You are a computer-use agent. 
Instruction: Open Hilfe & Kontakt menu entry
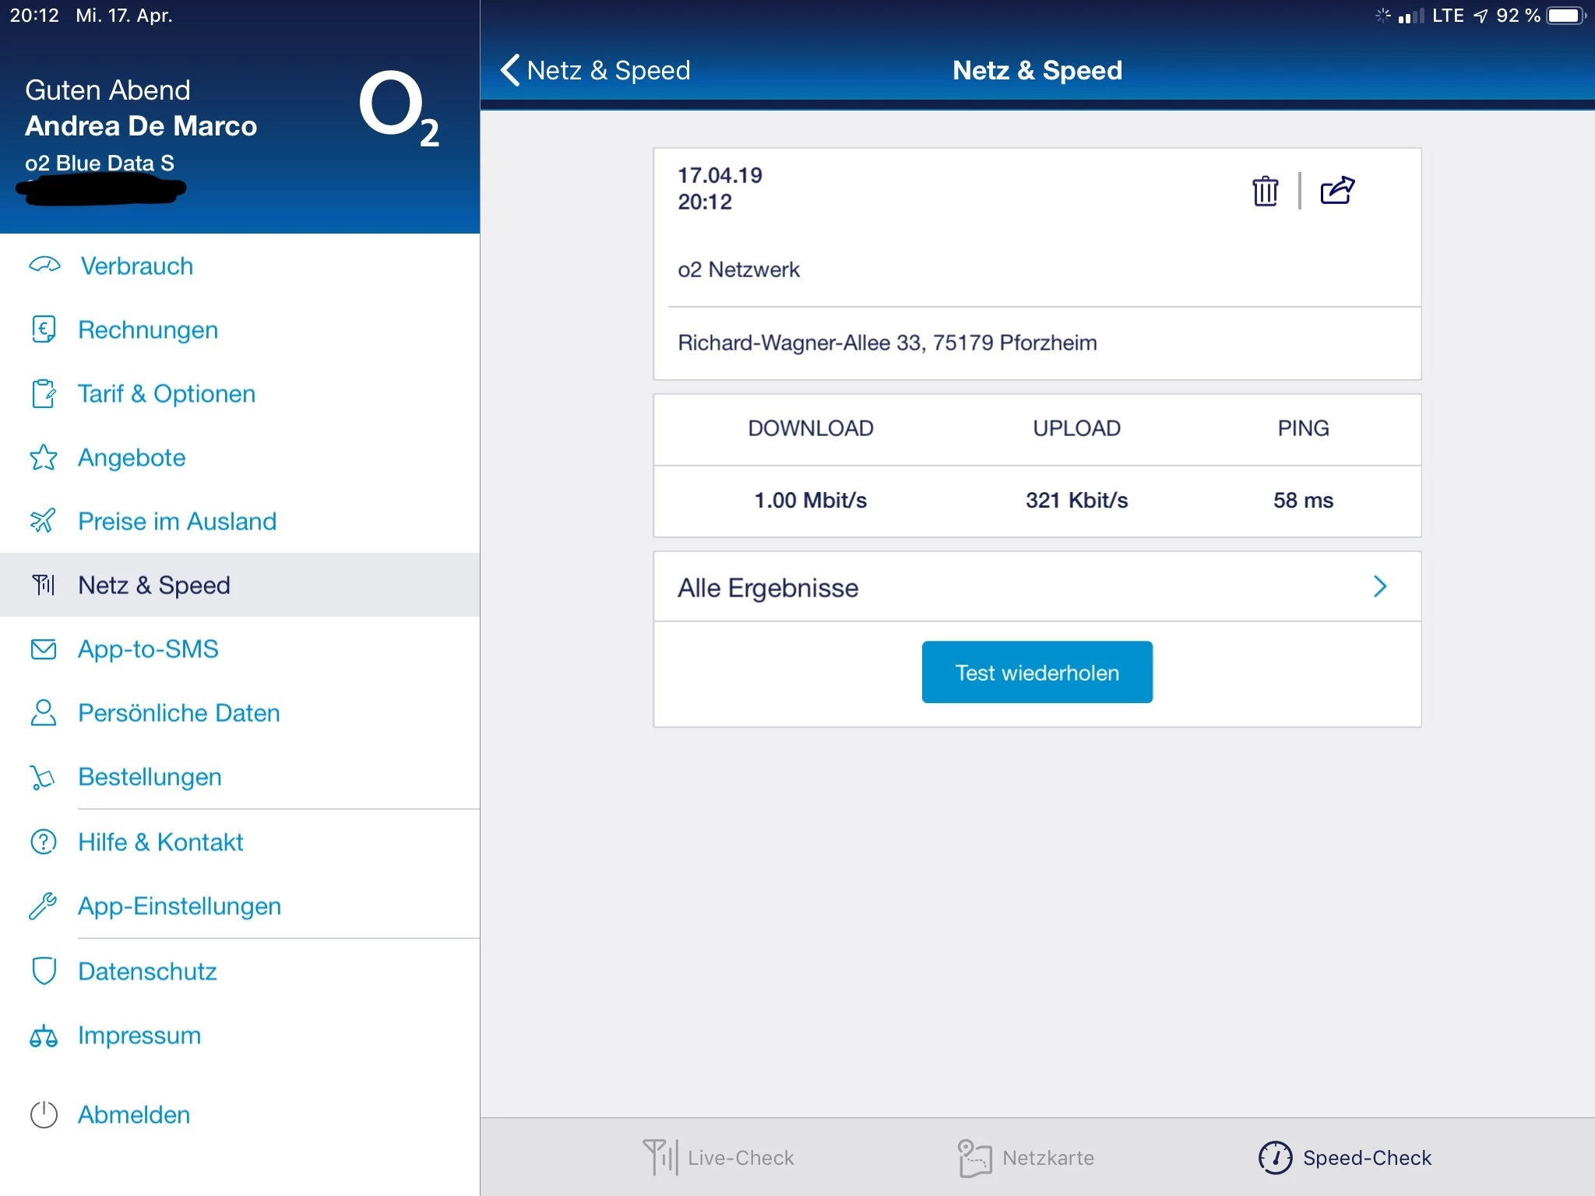pyautogui.click(x=160, y=842)
